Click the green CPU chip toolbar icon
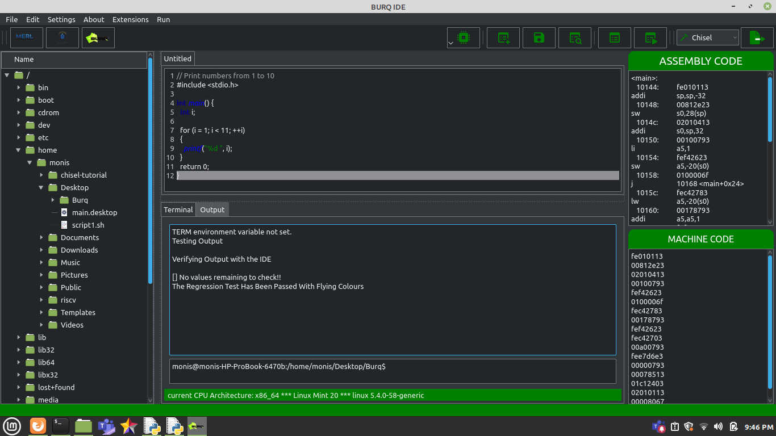The height and width of the screenshot is (436, 776). (x=464, y=38)
